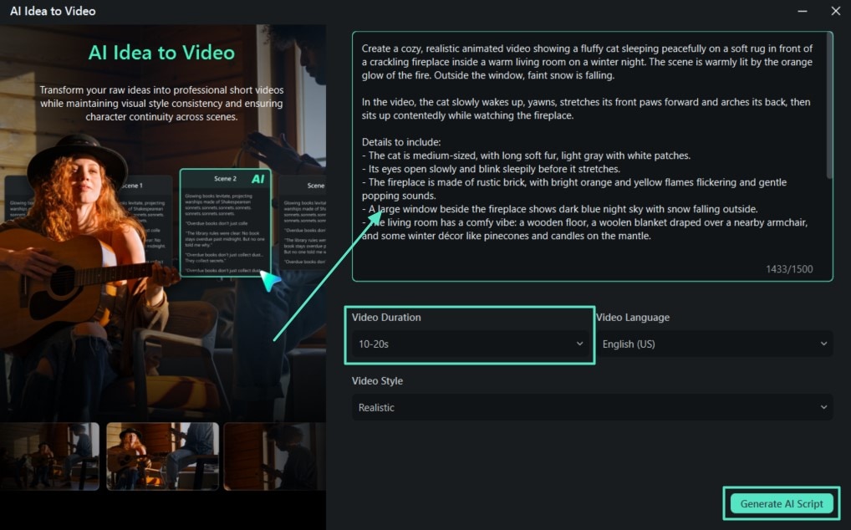The image size is (851, 530).
Task: Click the AI badge on Scene 2 card
Action: click(257, 179)
